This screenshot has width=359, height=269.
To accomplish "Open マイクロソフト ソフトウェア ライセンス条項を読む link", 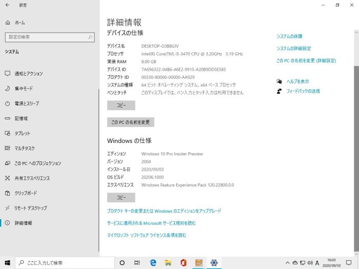I will click(x=146, y=235).
